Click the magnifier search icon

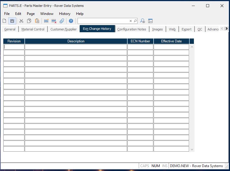click(135, 21)
